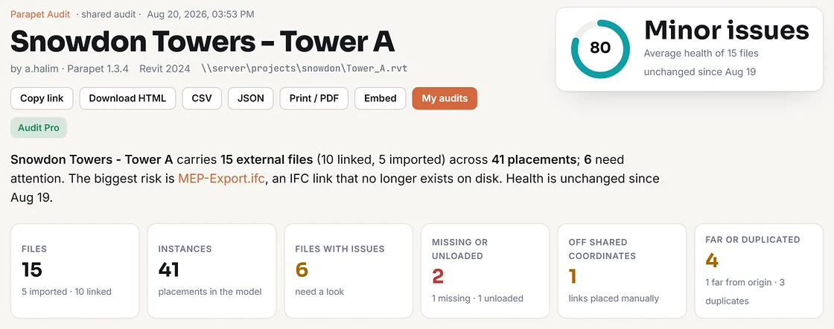
Task: Click '5 imported · 10 linked' text
Action: (66, 291)
